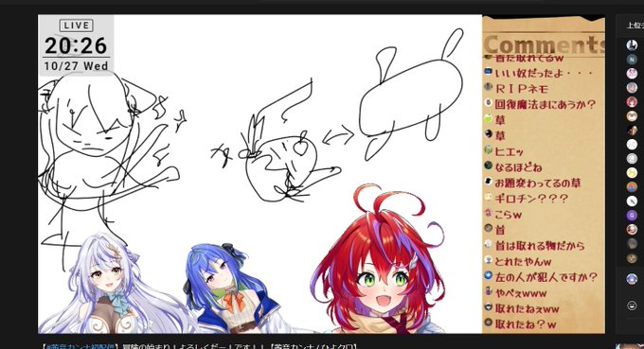Viewport: 644px width, 349px height.
Task: Click the gray avatar with letter N
Action: click(632, 60)
